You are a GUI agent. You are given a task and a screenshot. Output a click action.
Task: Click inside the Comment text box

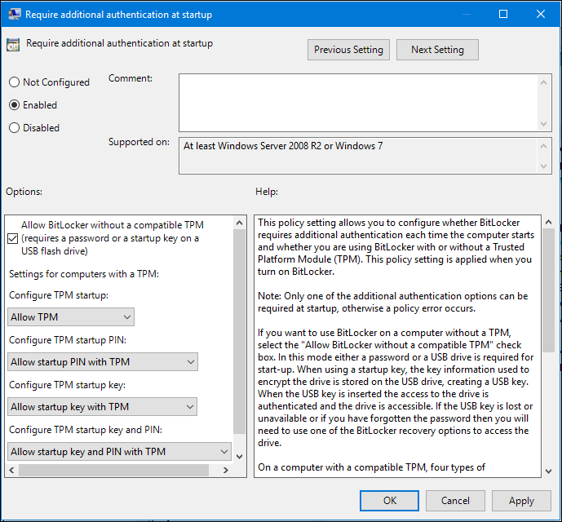[x=359, y=100]
